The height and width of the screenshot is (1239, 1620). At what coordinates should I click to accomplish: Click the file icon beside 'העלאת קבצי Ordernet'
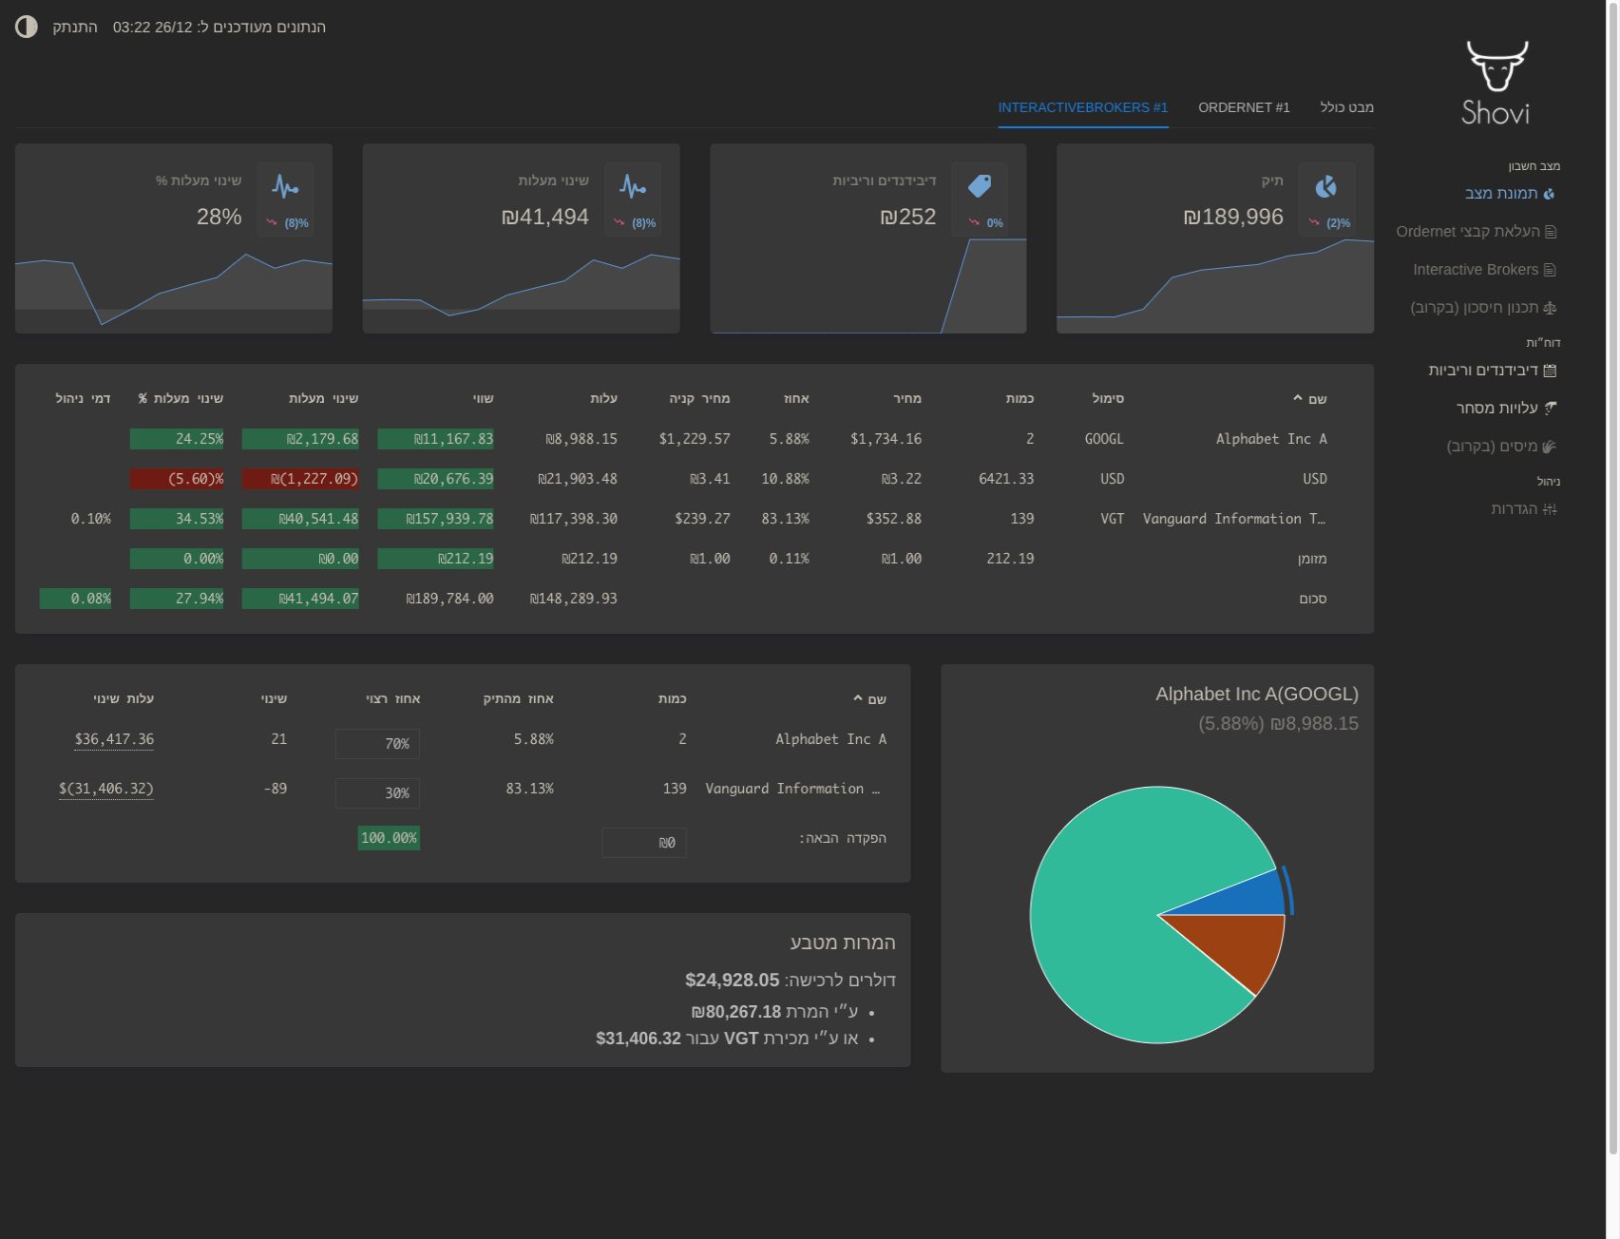(x=1551, y=232)
